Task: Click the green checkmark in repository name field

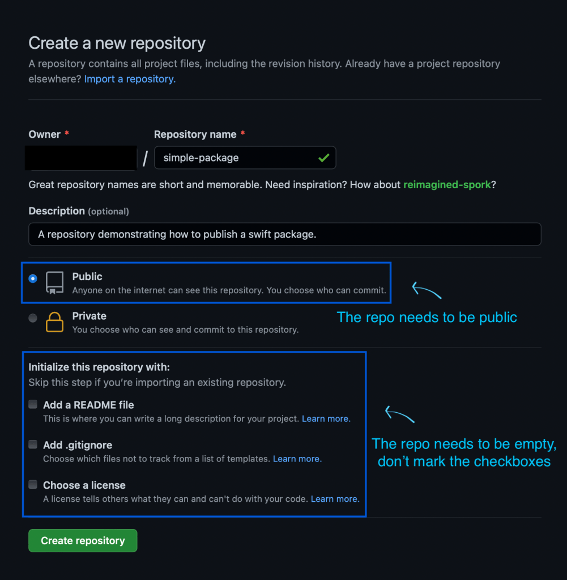Action: [323, 158]
